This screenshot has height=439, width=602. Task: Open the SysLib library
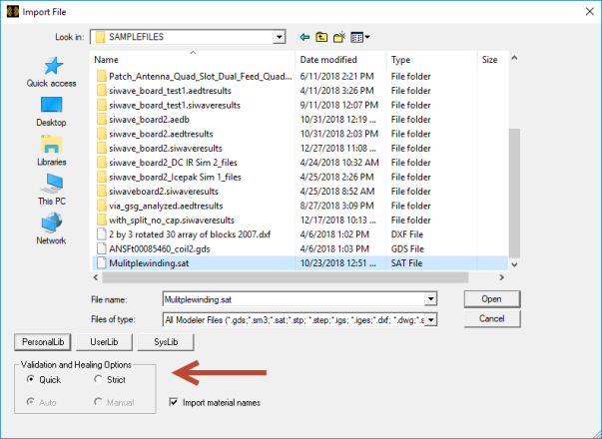(166, 342)
